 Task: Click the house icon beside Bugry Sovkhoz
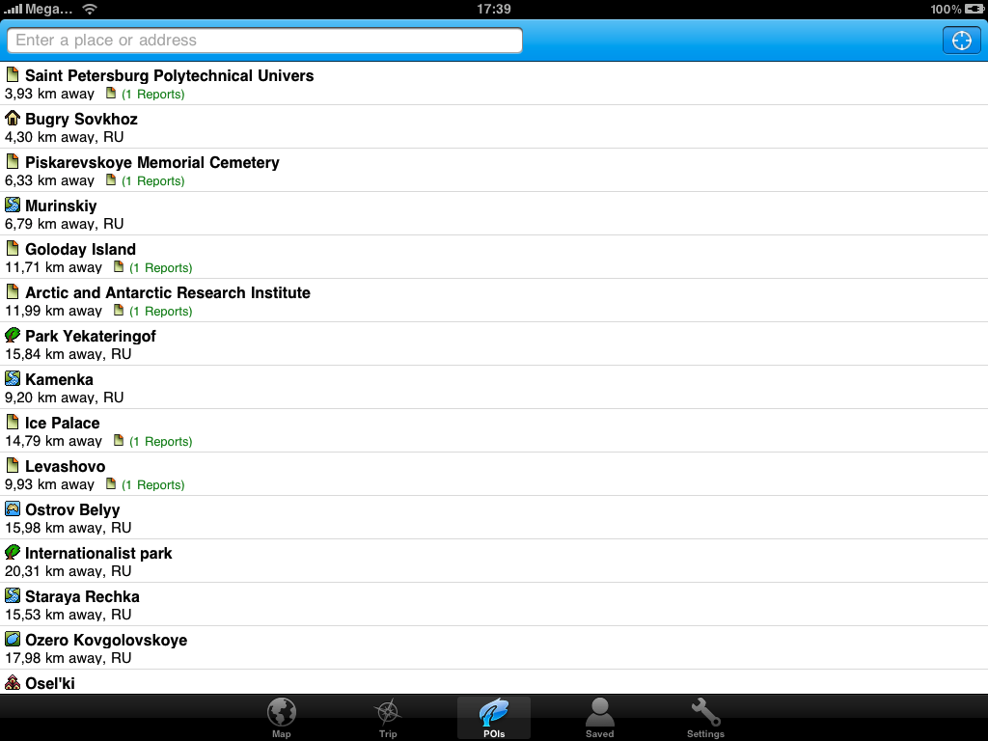[x=13, y=118]
